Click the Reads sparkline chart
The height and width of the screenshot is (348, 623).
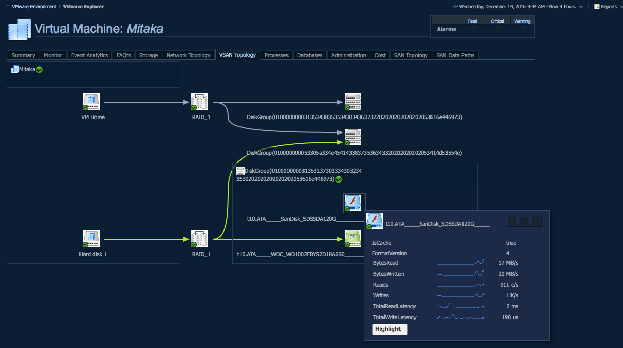(x=460, y=285)
